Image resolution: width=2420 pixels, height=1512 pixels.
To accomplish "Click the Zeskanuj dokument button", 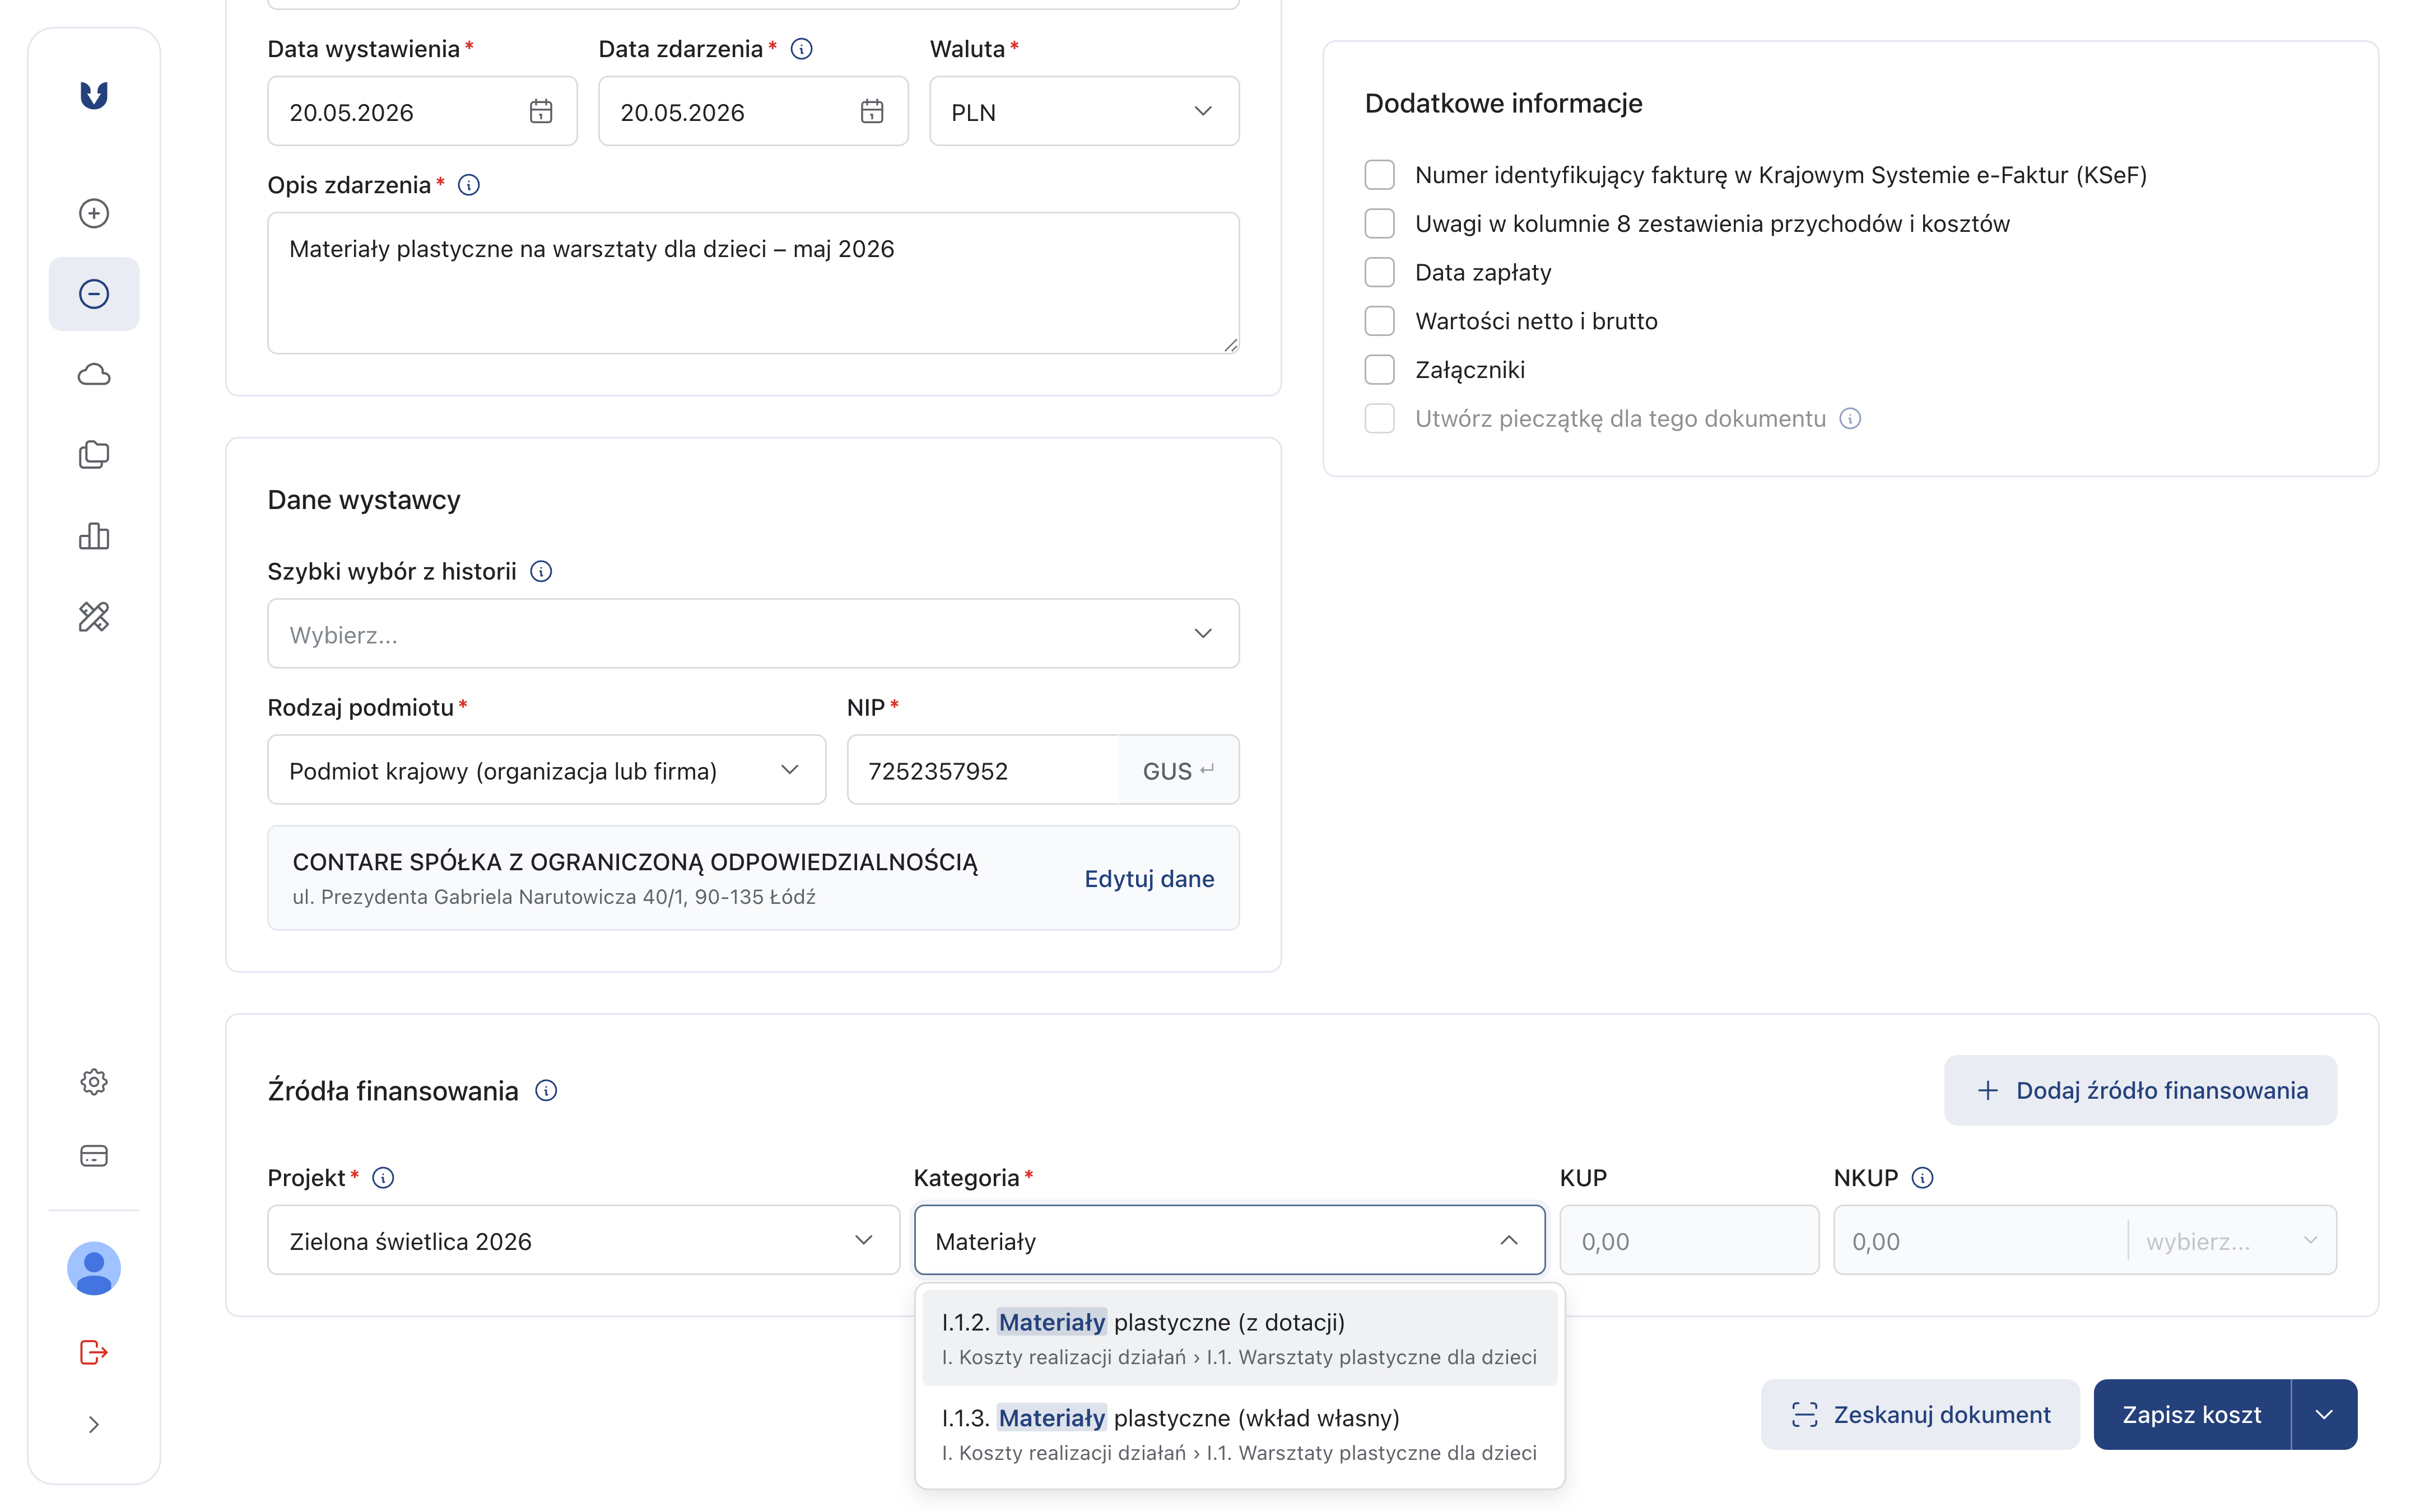I will tap(1920, 1414).
